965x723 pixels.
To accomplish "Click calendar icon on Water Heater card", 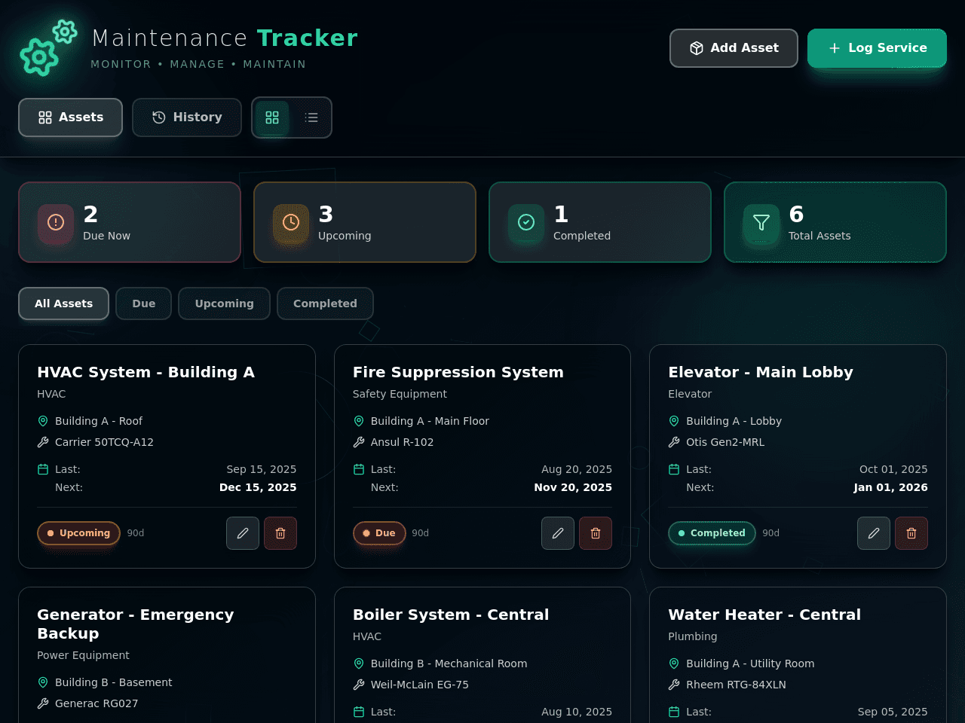I will (674, 712).
